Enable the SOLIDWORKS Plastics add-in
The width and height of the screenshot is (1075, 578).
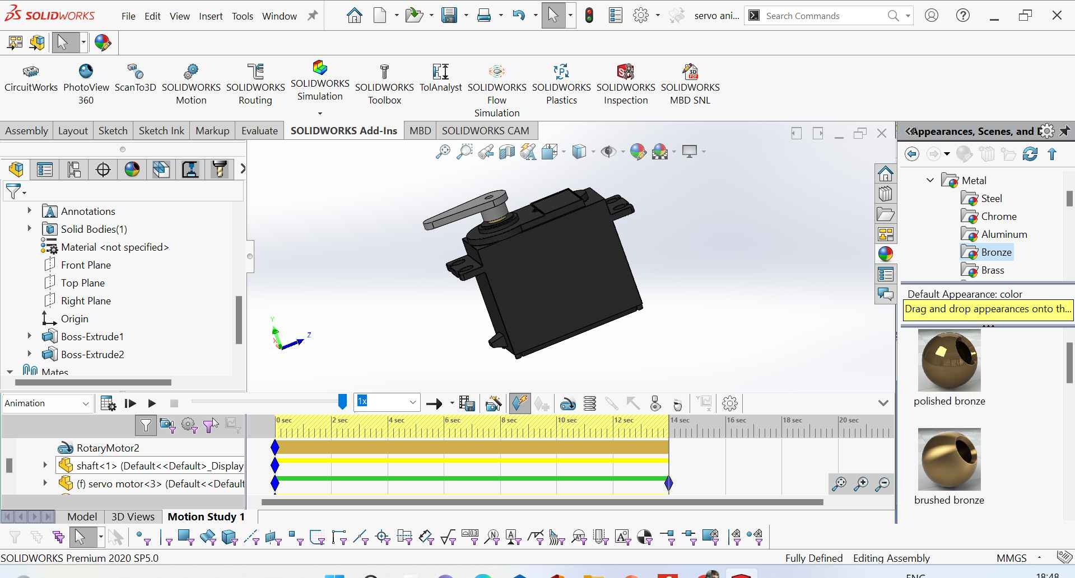click(561, 84)
